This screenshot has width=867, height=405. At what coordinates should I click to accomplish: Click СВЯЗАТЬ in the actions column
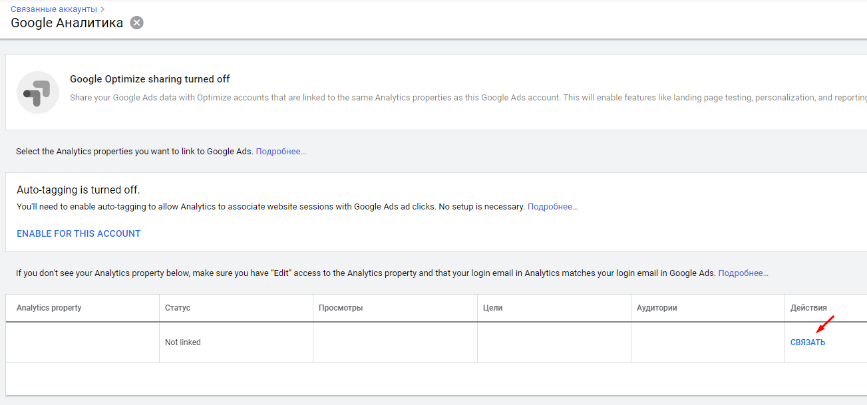click(x=808, y=342)
